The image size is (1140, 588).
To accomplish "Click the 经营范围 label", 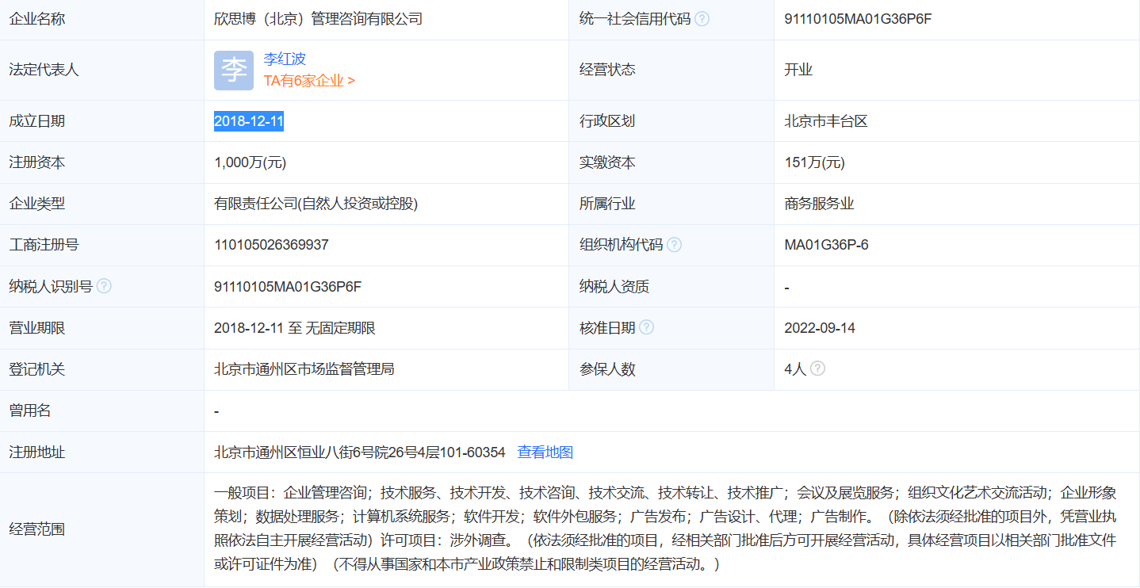I will click(x=37, y=529).
